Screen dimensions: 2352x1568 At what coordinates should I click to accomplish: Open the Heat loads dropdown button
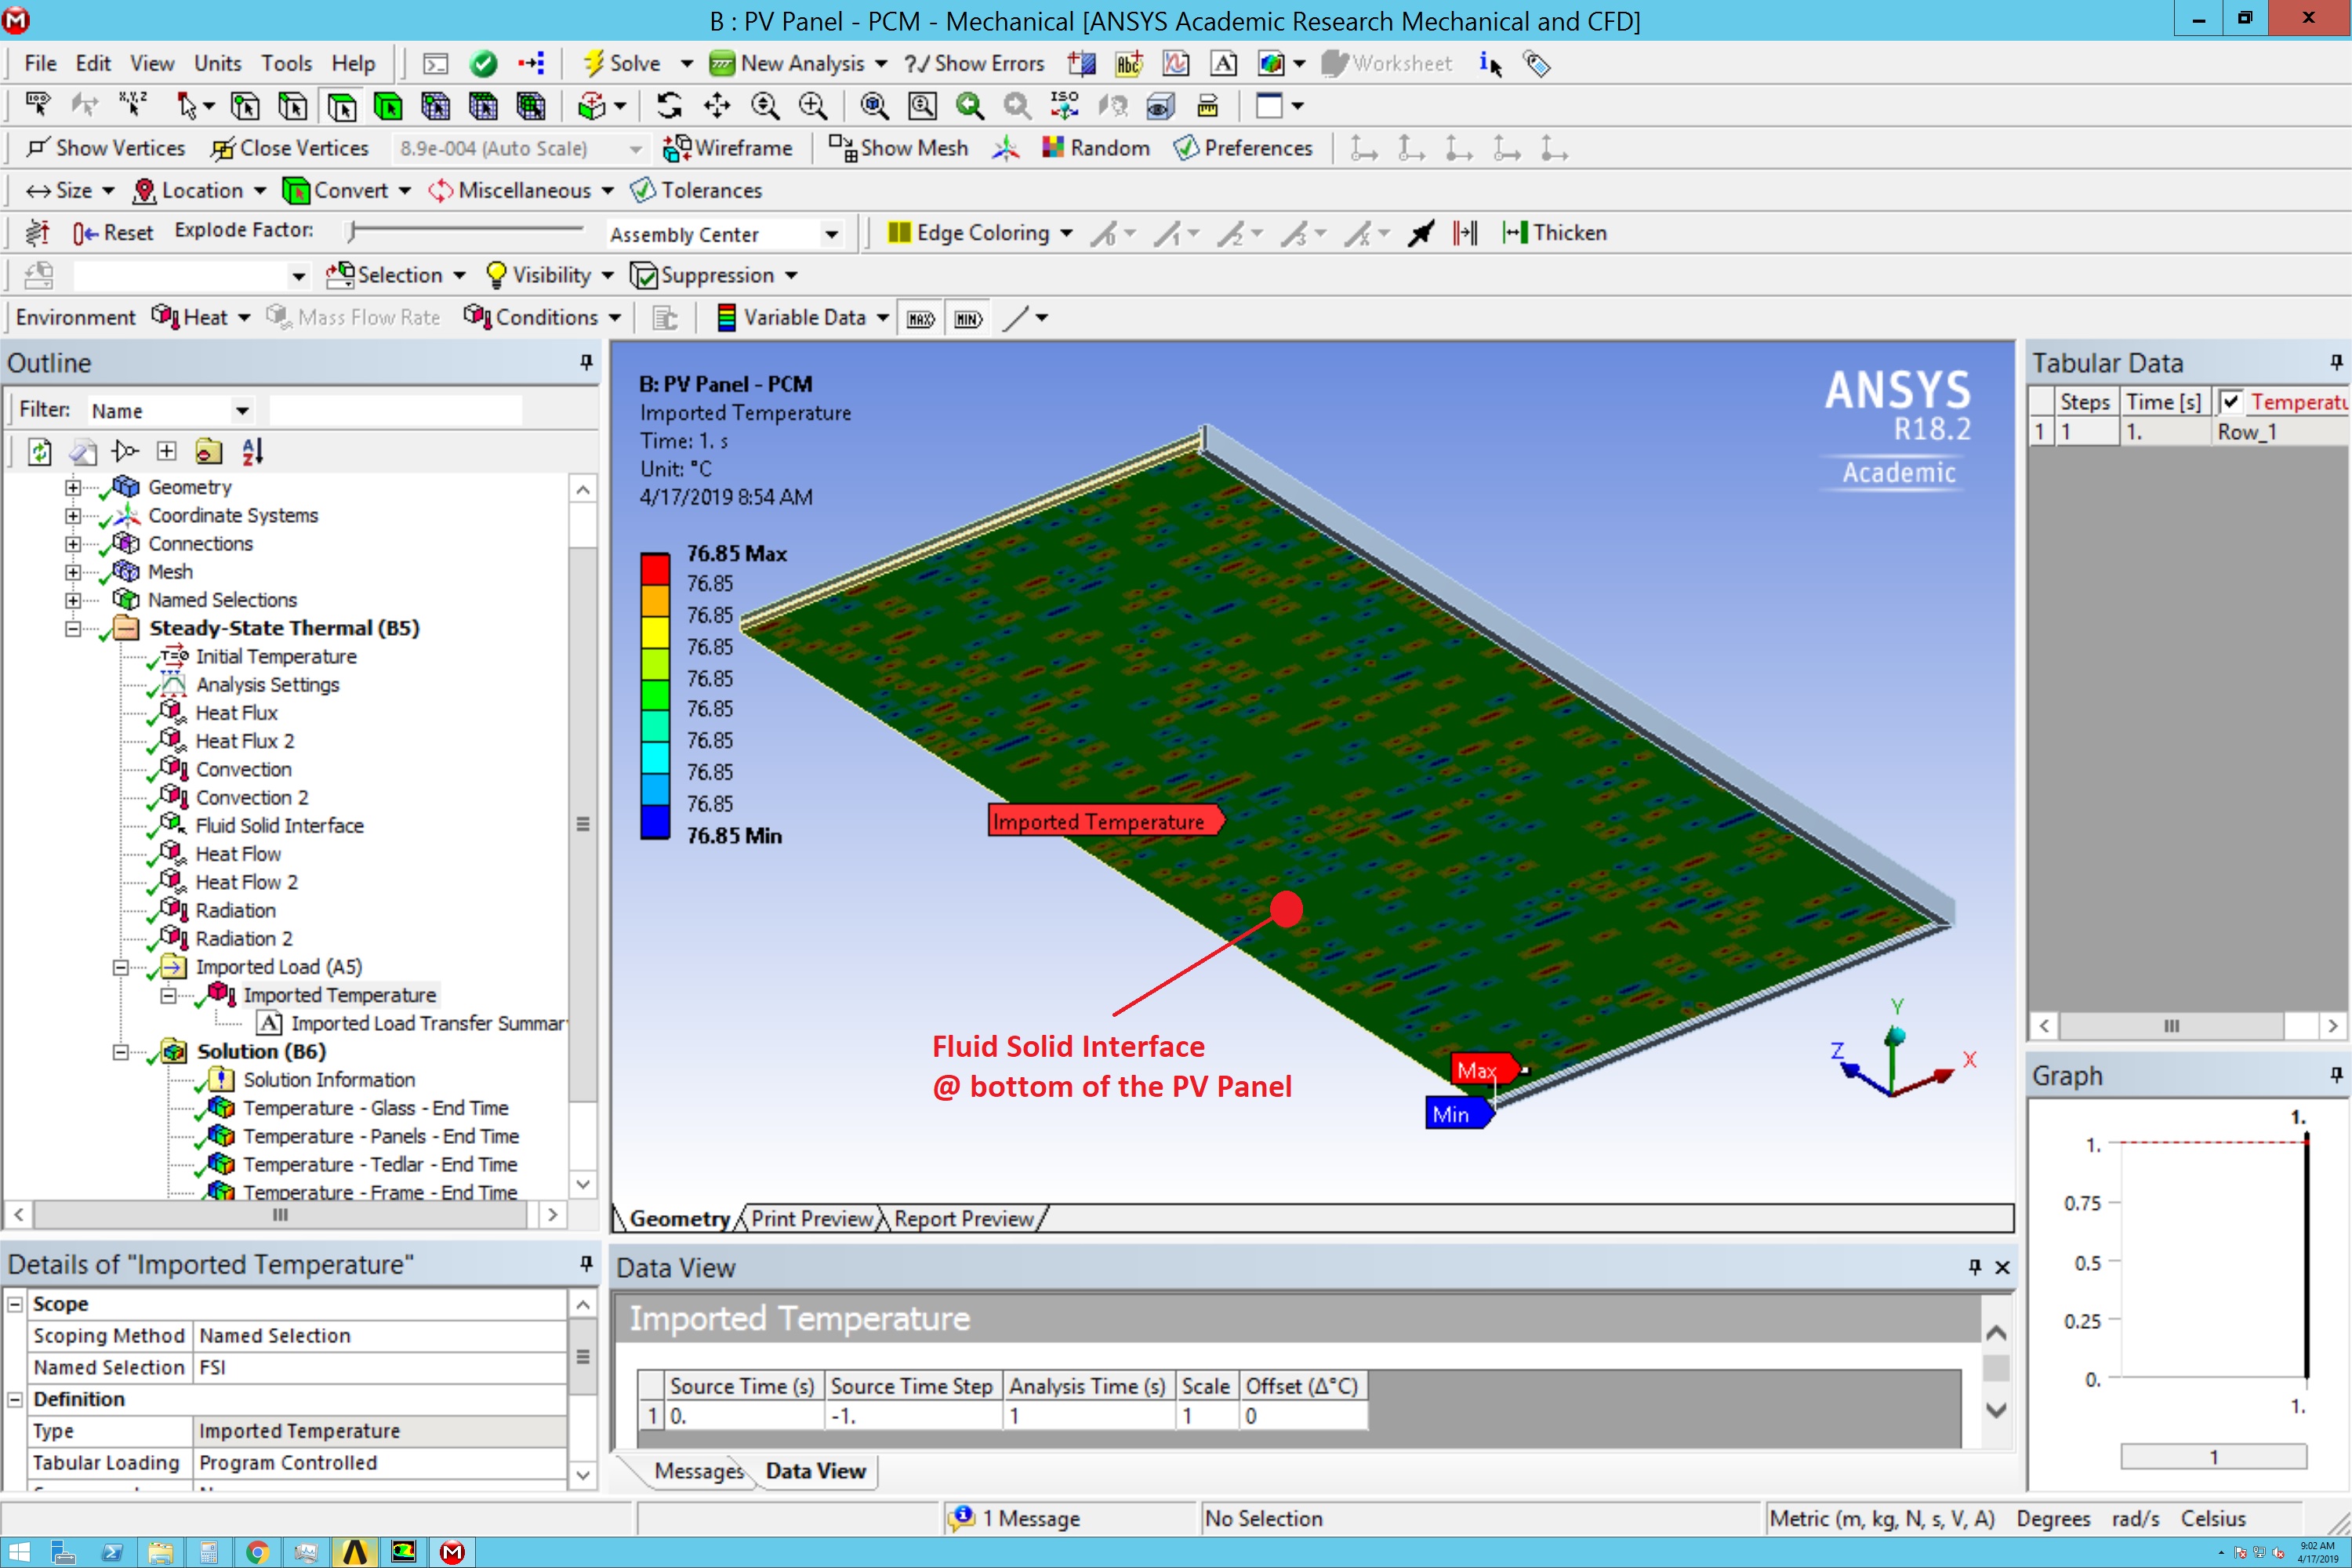point(201,318)
